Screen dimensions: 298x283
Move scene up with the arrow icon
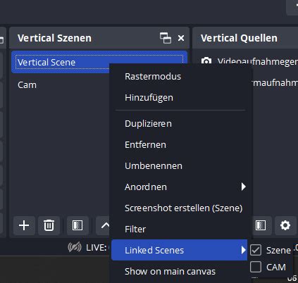tap(105, 225)
